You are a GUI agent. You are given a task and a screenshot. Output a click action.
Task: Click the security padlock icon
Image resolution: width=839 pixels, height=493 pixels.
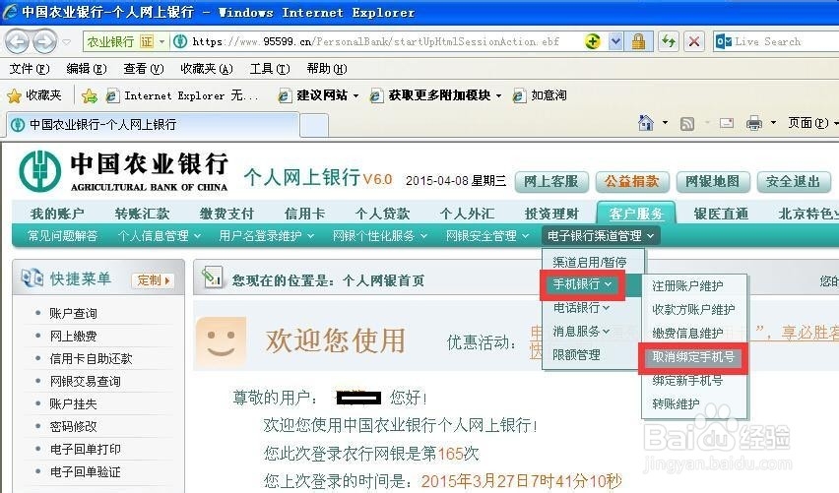pos(638,41)
